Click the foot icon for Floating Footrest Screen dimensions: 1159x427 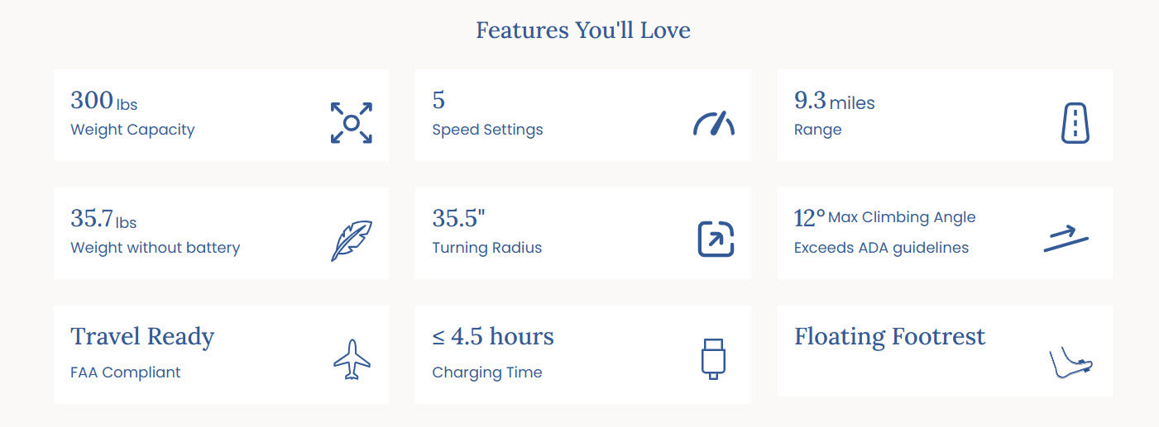1070,363
